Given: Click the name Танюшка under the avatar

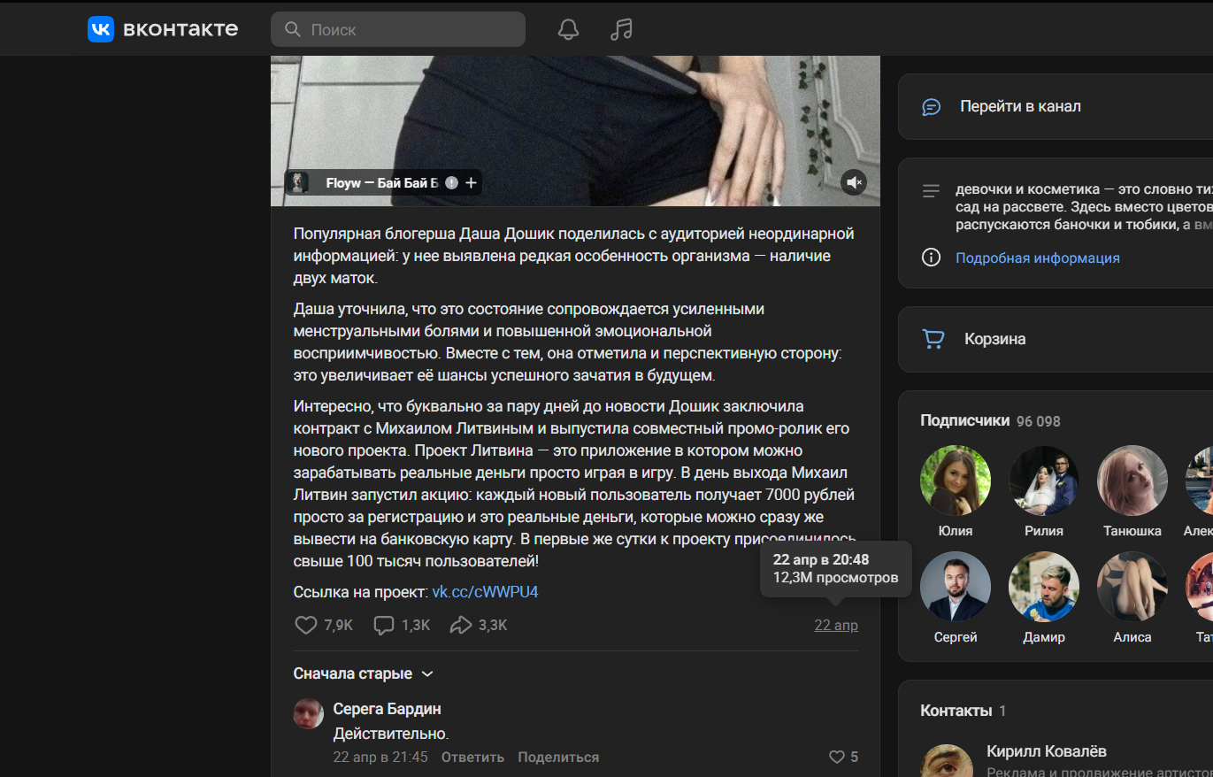Looking at the screenshot, I should click(x=1132, y=531).
